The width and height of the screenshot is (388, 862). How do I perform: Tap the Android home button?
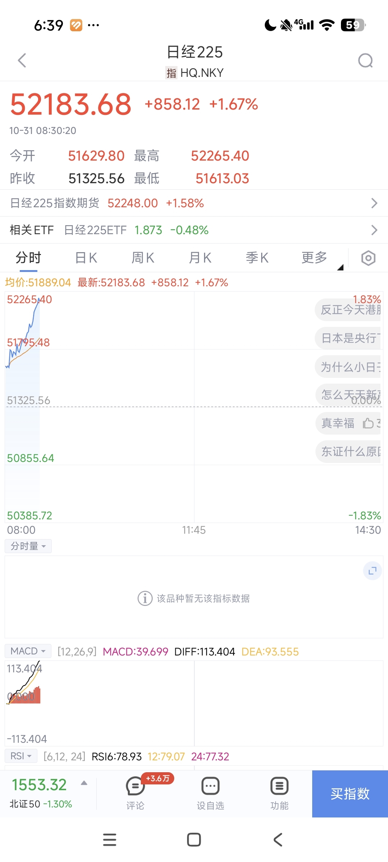(194, 840)
